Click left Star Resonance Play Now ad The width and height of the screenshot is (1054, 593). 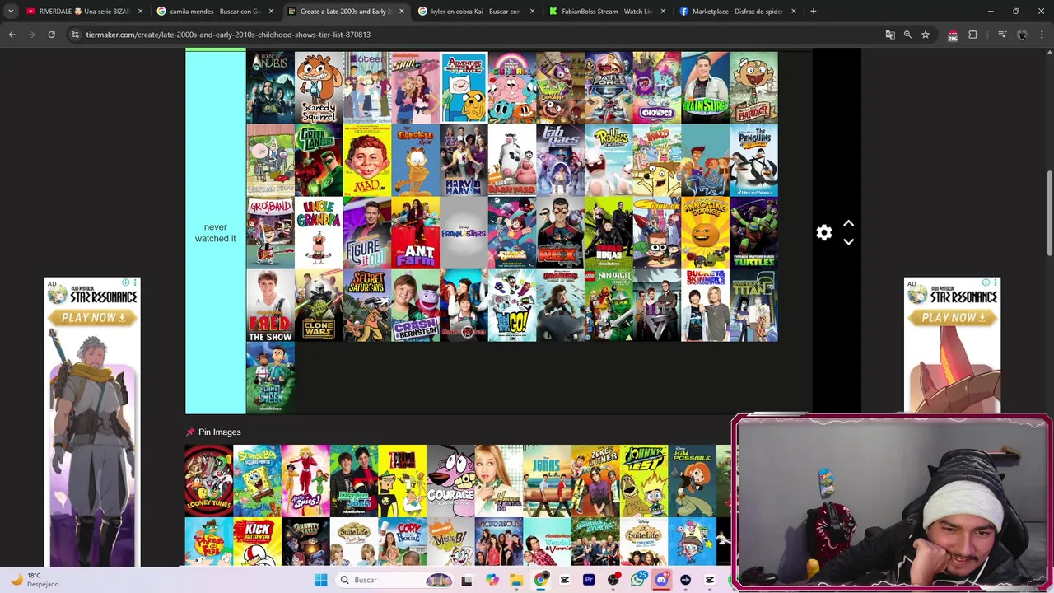click(92, 423)
